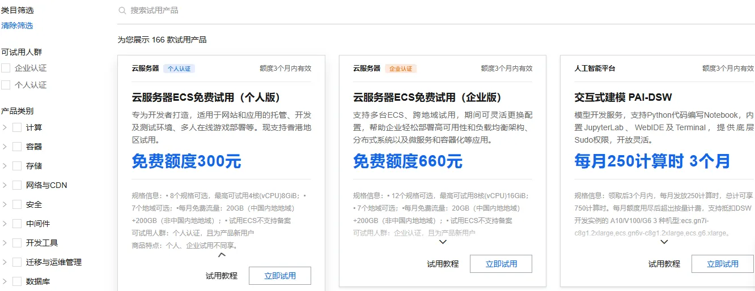
Task: Open the 交互式建模 PAI-DSW title
Action: tap(623, 97)
